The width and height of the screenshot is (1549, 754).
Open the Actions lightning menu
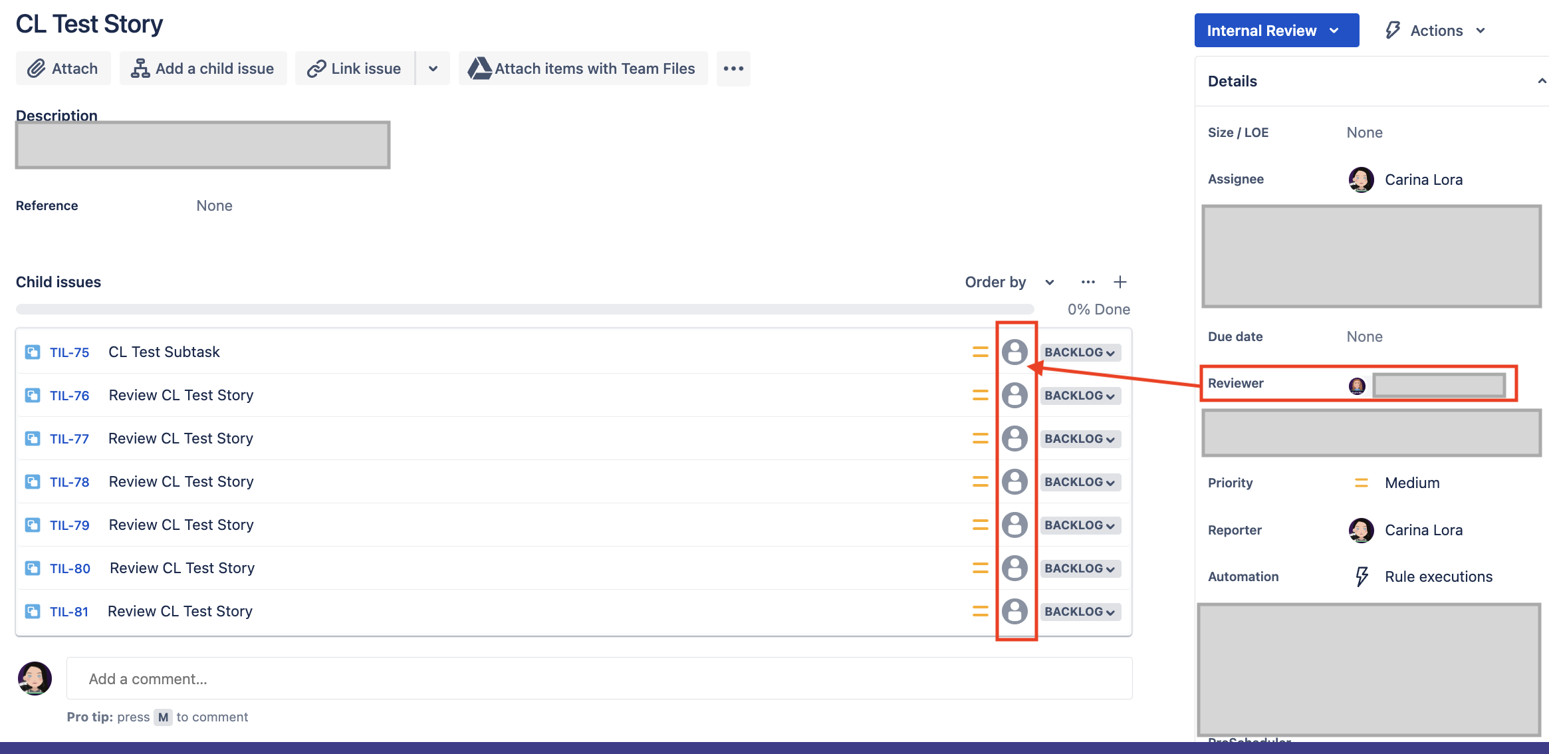point(1435,31)
